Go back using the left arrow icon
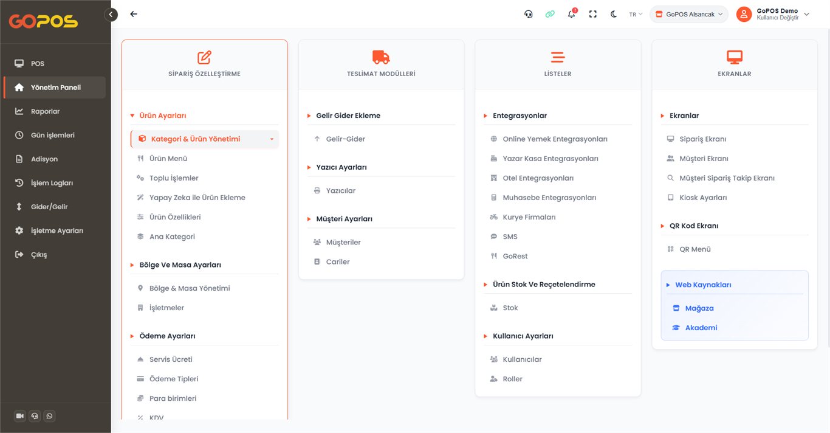Viewport: 830px width, 433px height. tap(134, 14)
